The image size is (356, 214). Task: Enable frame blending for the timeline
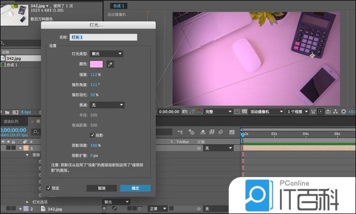[212, 132]
